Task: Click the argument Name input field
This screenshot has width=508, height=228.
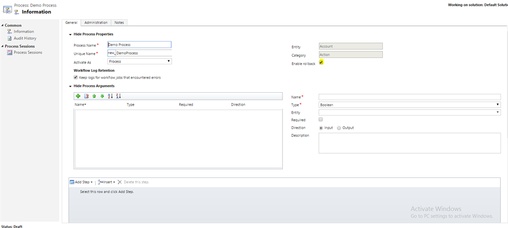Action: click(x=410, y=97)
